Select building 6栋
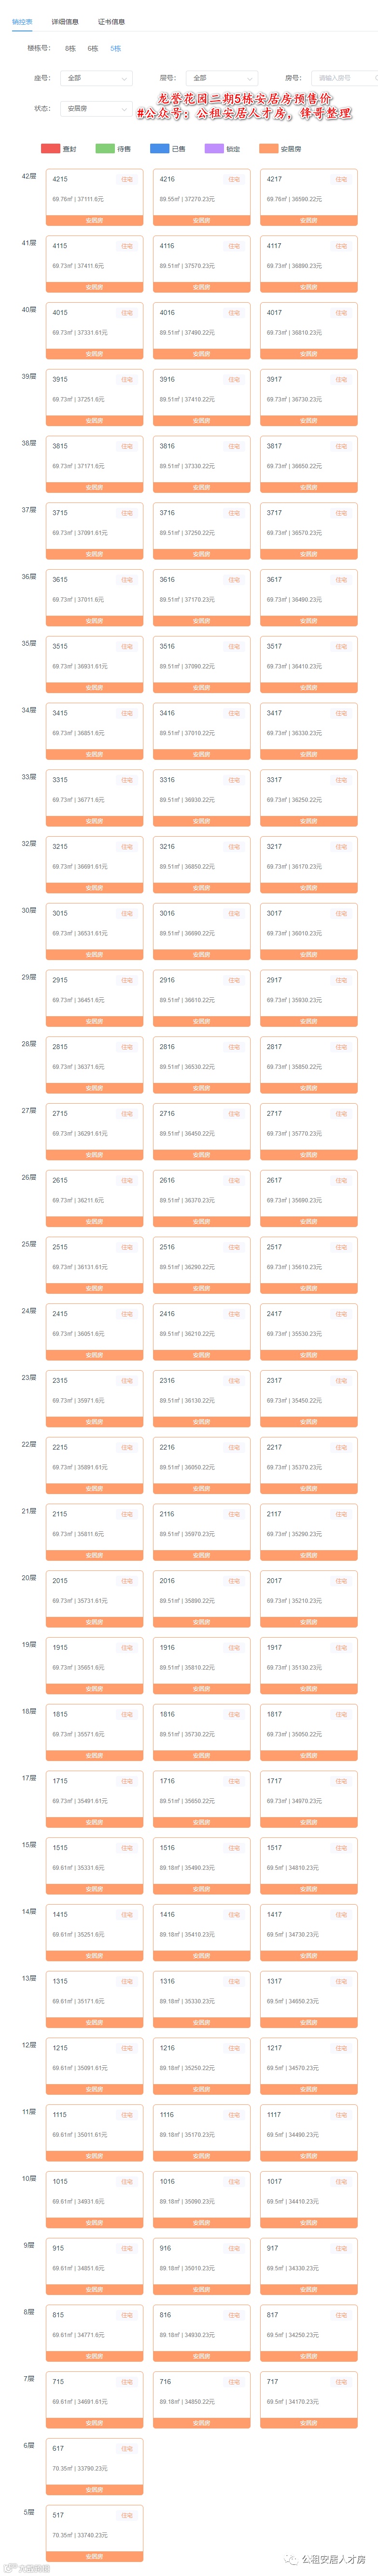The height and width of the screenshot is (2576, 378). [x=93, y=48]
